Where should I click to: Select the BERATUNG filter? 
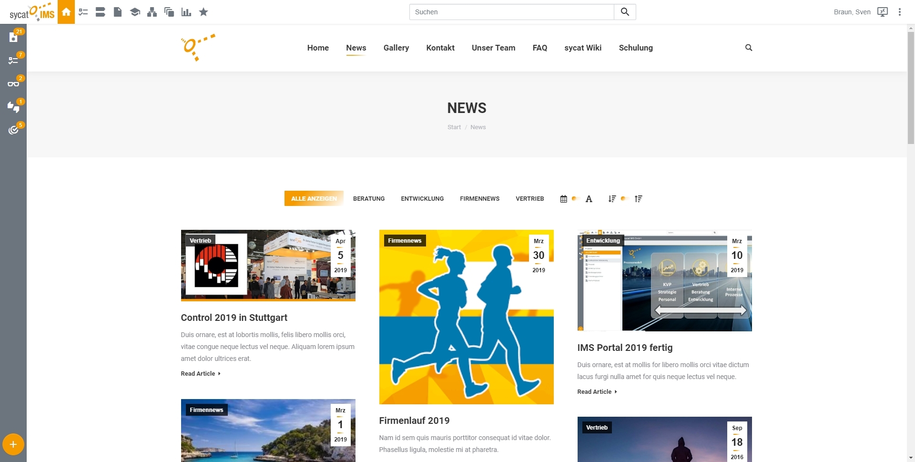pyautogui.click(x=369, y=199)
